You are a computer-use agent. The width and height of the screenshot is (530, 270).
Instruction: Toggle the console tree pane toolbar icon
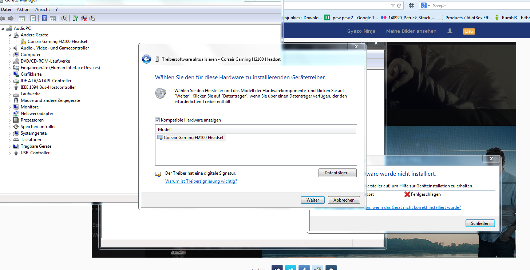[22, 18]
